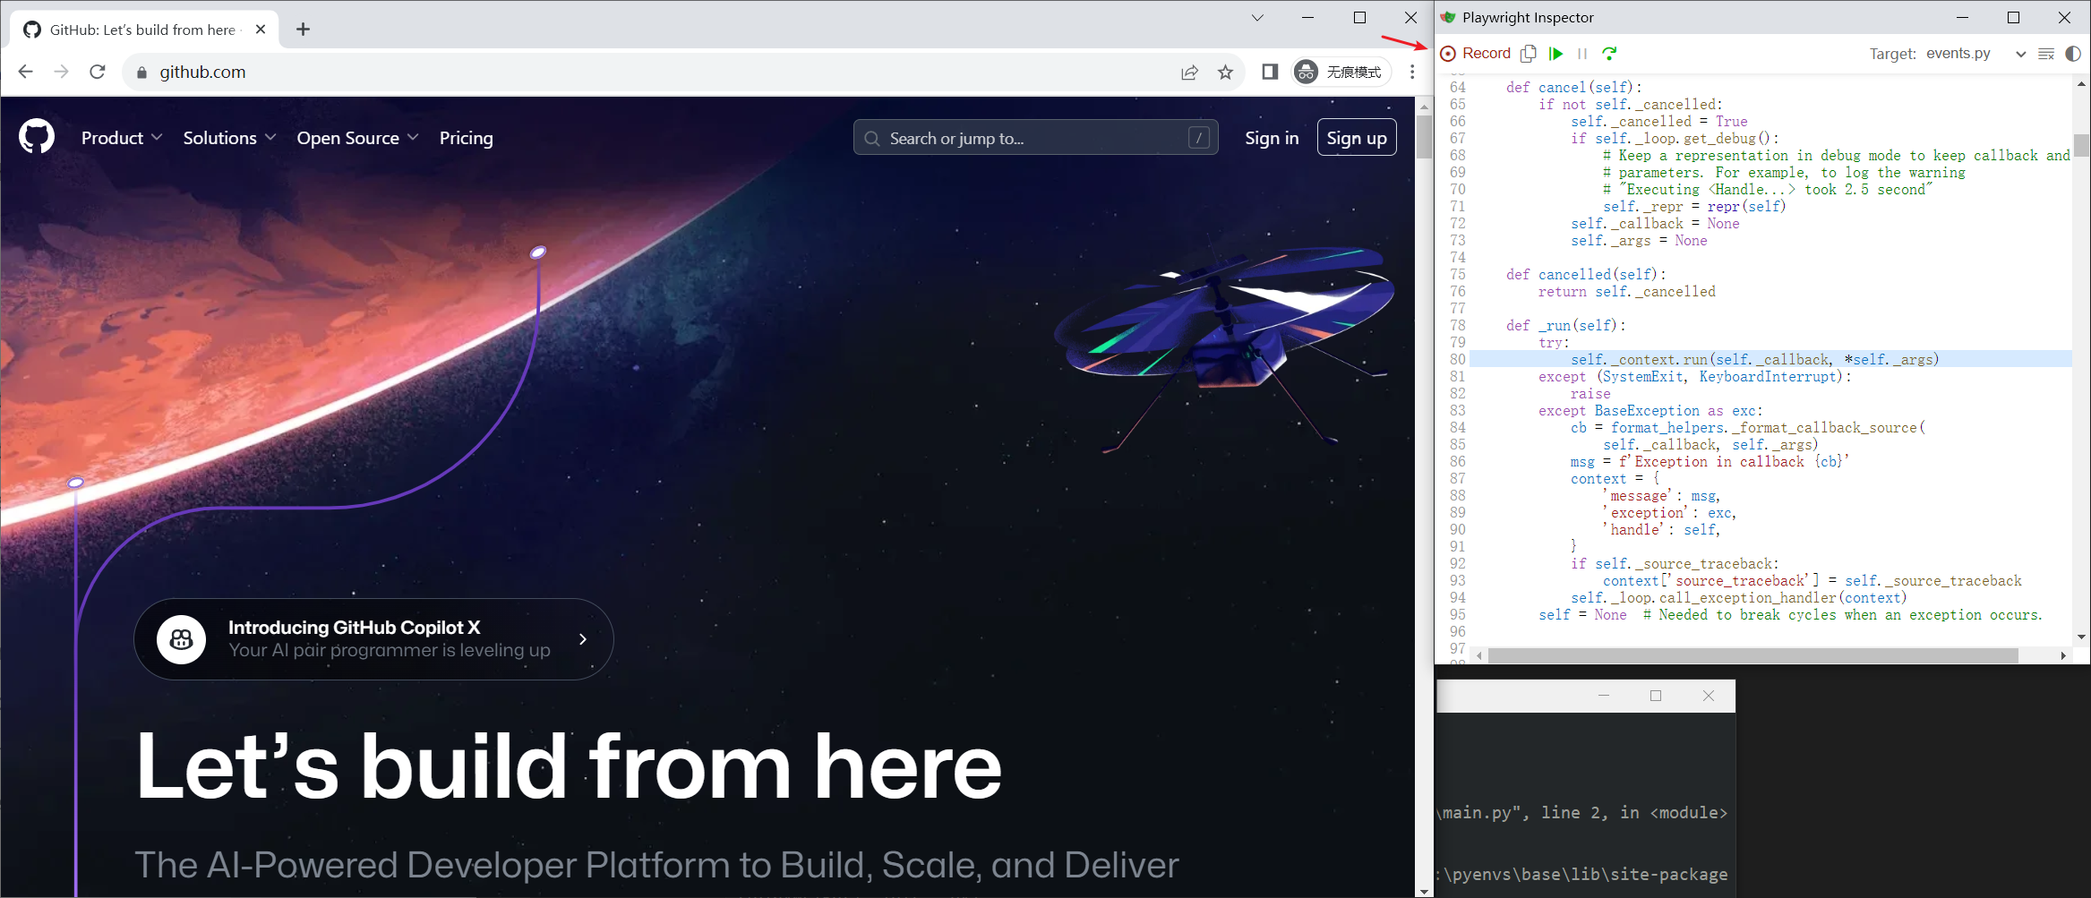Open the Chrome three-dot menu
Screen dimensions: 2091x898
pos(1412,72)
